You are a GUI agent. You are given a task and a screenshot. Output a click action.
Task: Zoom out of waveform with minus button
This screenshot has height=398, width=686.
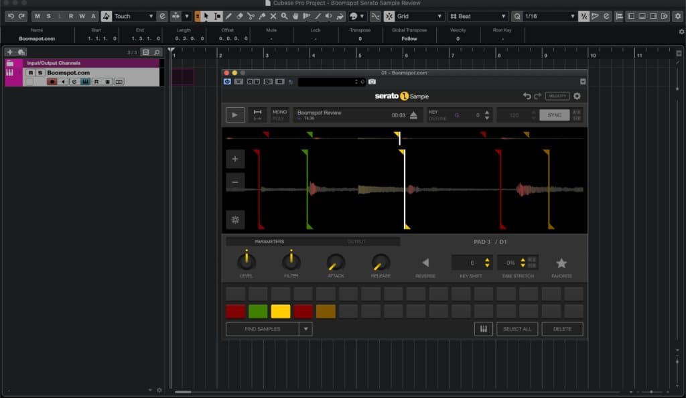pos(235,182)
